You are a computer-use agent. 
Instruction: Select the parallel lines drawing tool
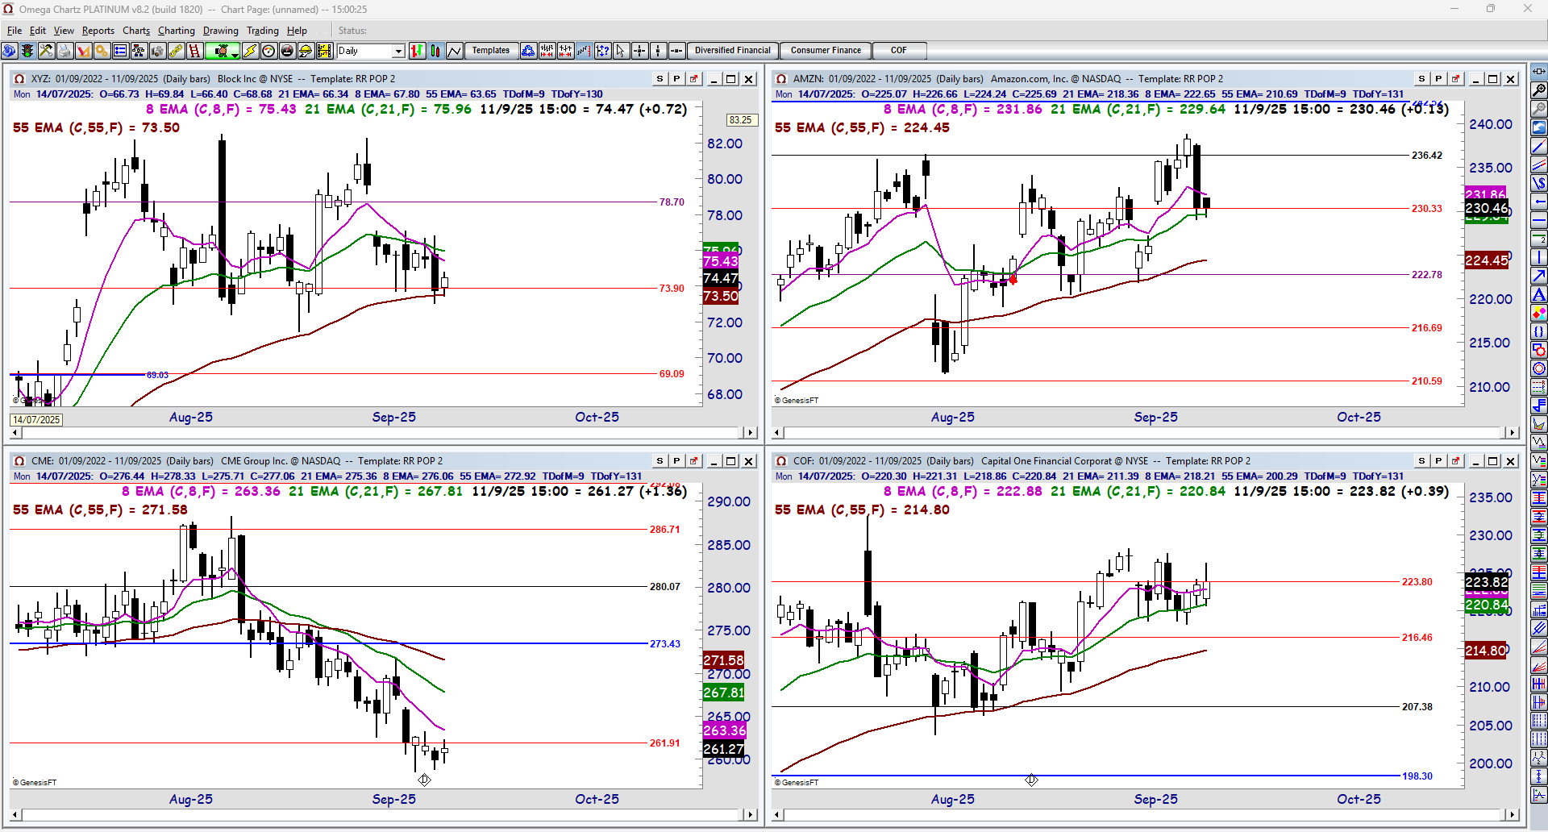pos(1538,164)
